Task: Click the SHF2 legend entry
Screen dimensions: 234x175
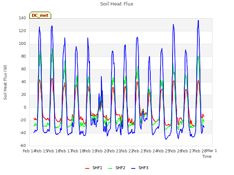Action: pos(117,168)
